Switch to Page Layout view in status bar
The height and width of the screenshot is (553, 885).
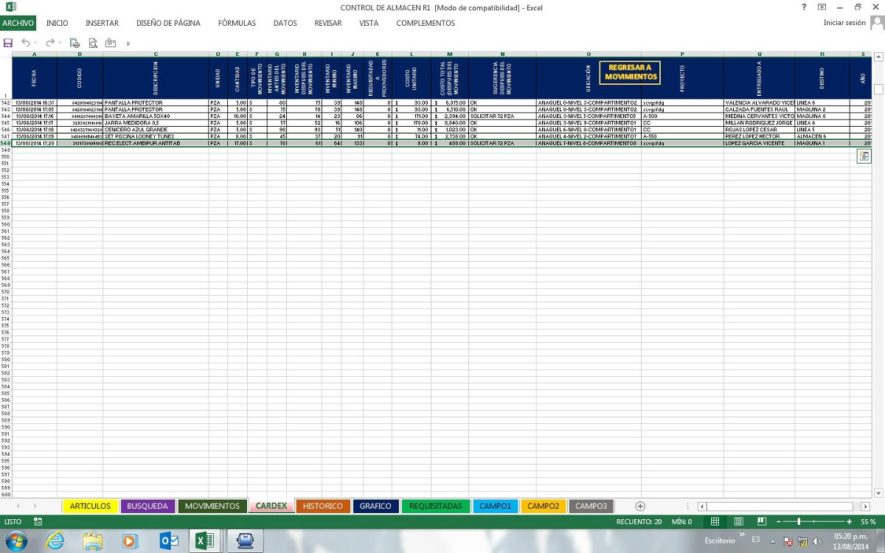coord(738,521)
